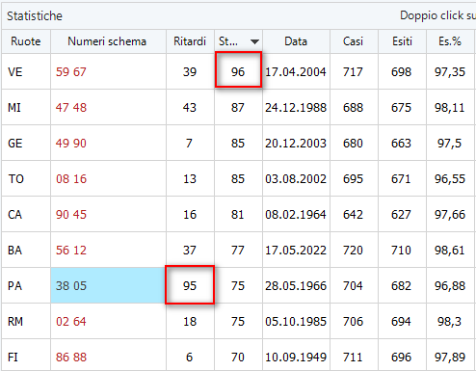Open the St... column sort arrow
The height and width of the screenshot is (371, 476).
[254, 41]
